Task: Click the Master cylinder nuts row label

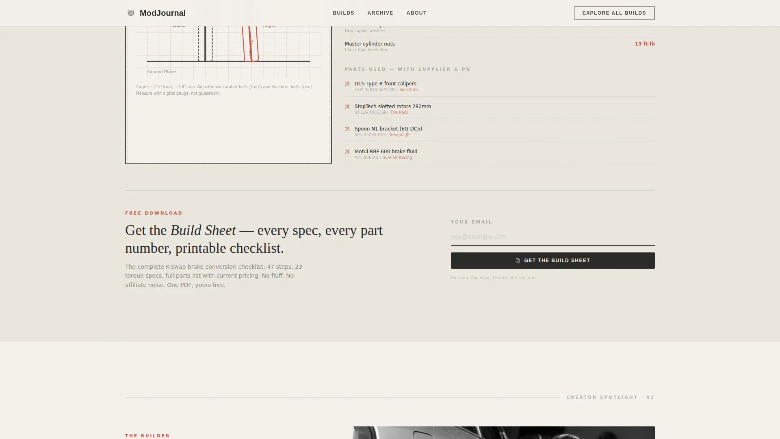Action: coord(369,44)
